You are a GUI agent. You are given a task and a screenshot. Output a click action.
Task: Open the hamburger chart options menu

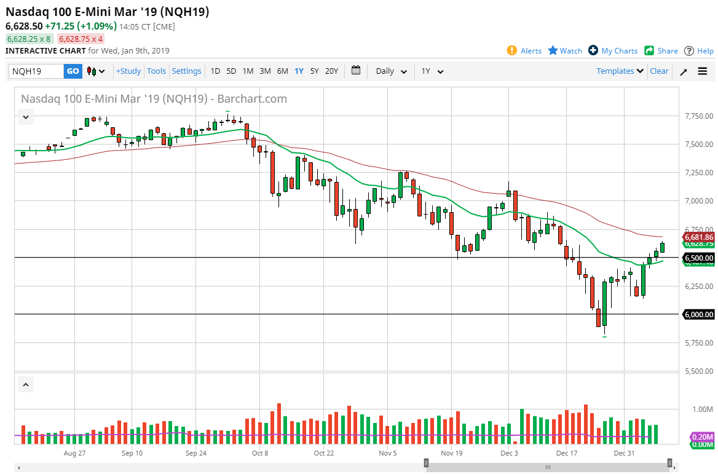tap(703, 71)
